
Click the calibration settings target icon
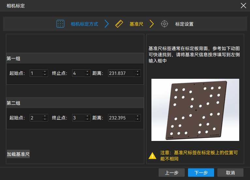point(164,24)
